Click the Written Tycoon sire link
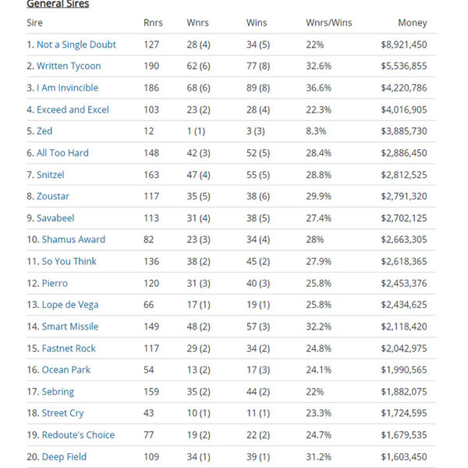 point(69,66)
